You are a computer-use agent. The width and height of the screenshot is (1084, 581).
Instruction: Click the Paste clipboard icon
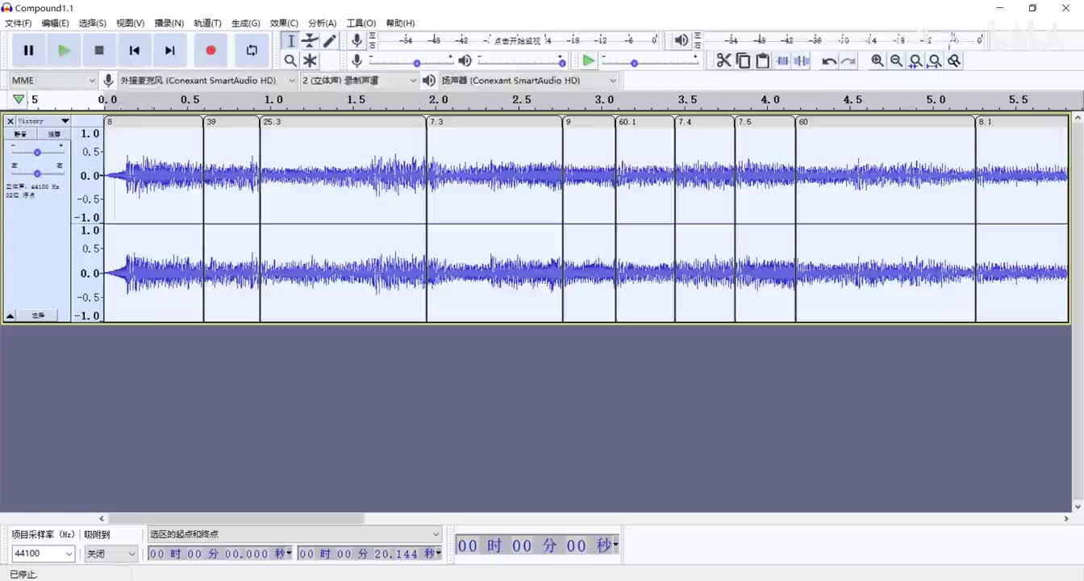pyautogui.click(x=762, y=61)
